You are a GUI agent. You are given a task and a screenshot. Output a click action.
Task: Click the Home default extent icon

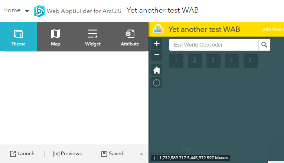pos(157,70)
